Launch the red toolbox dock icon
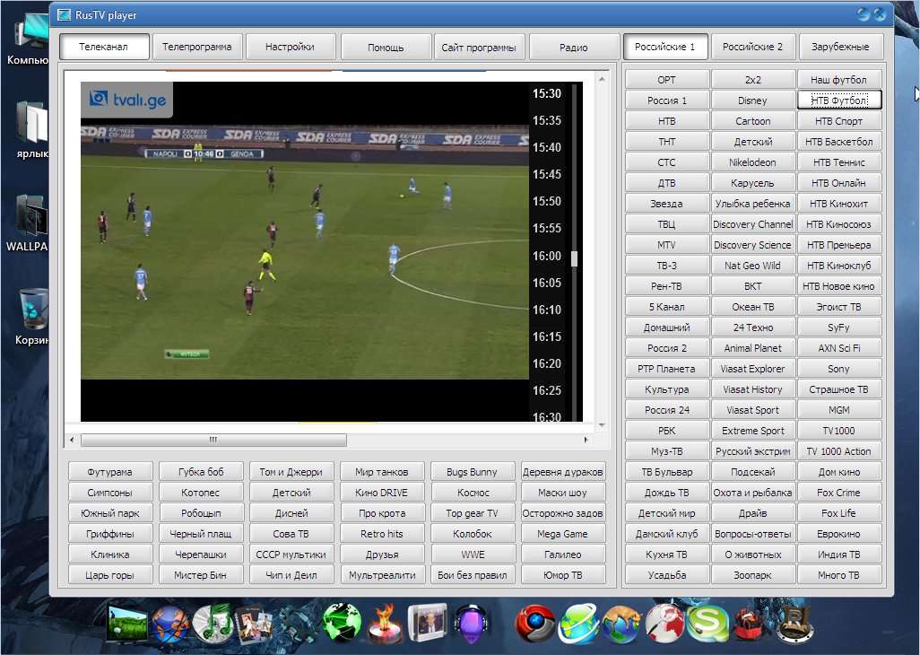This screenshot has height=655, width=920. coord(751,625)
